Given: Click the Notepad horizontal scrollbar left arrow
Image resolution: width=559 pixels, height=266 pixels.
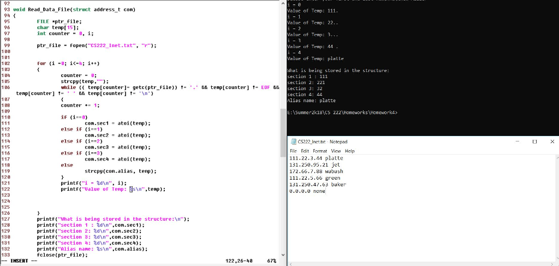Looking at the screenshot, I should point(290,264).
